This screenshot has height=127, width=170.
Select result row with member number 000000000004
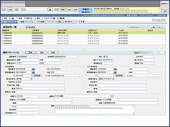click(84, 41)
